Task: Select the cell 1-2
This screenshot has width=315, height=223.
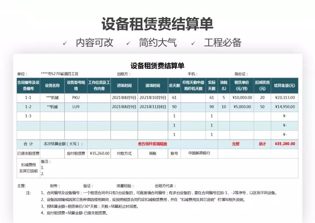Action: 28,107
